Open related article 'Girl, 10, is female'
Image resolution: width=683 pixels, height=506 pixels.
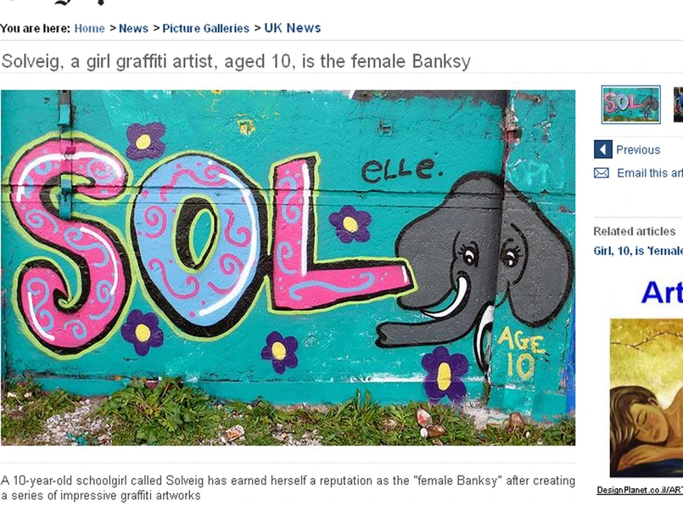[637, 250]
